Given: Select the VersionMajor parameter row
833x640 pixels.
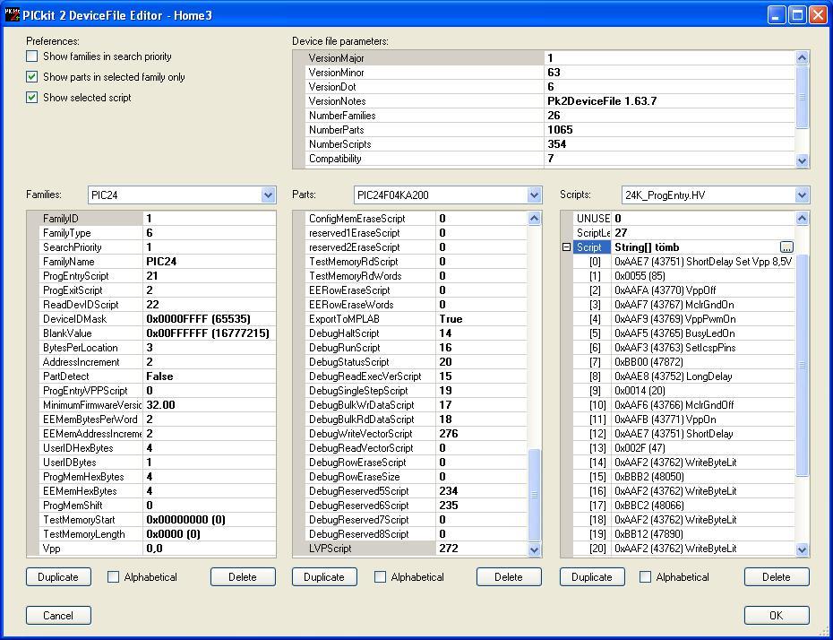Looking at the screenshot, I should coord(550,58).
